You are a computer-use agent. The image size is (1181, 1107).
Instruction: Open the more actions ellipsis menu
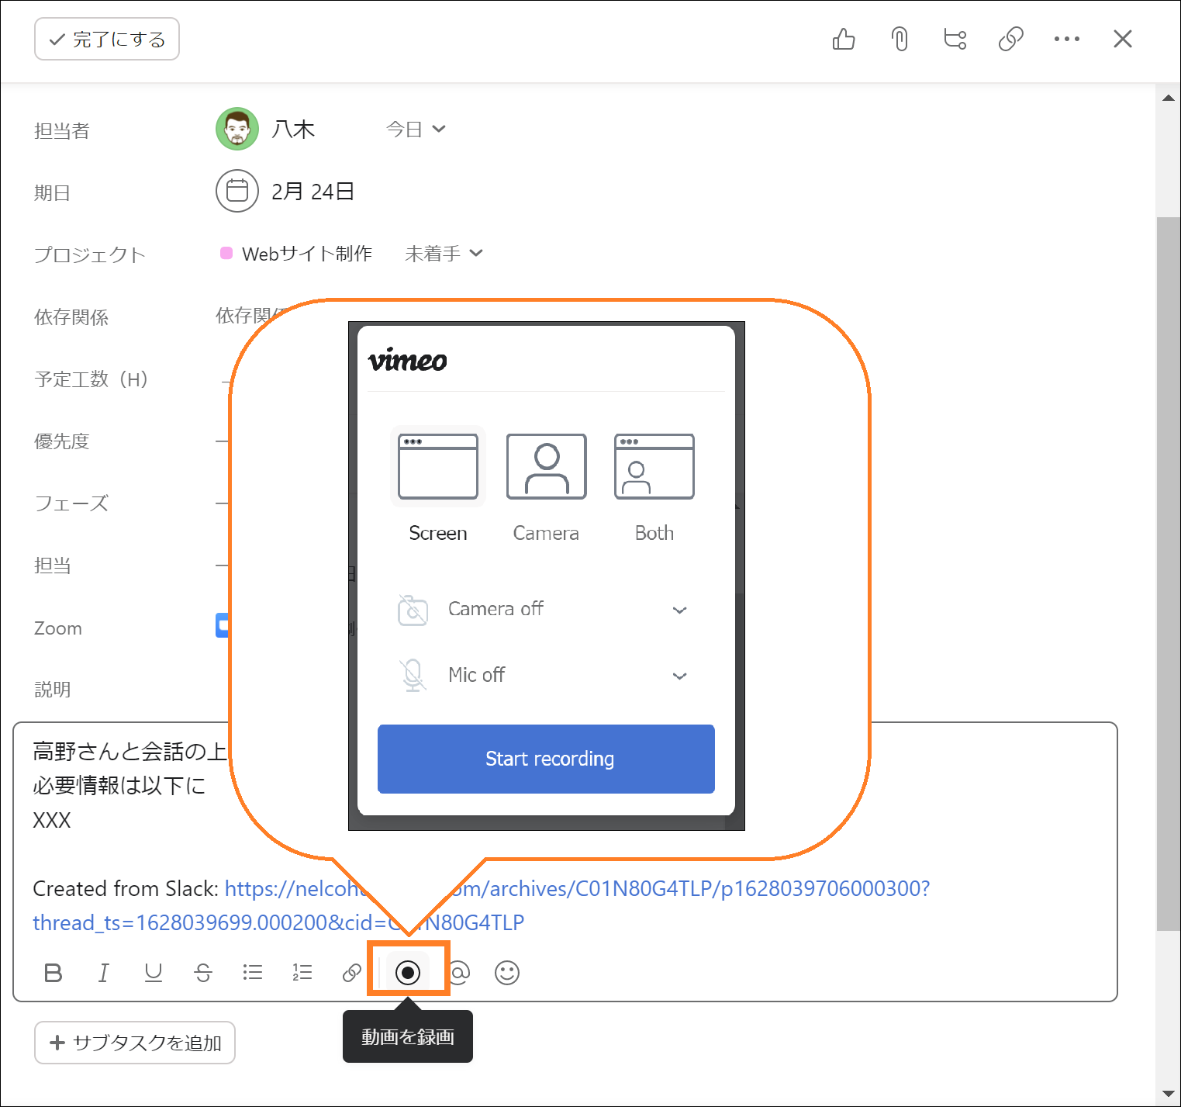pyautogui.click(x=1067, y=39)
